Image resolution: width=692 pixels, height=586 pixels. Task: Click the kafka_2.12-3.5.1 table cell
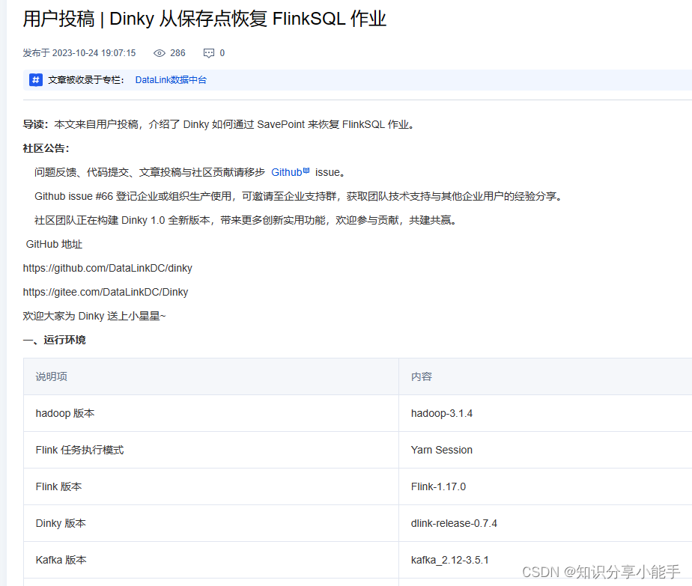[x=545, y=560]
